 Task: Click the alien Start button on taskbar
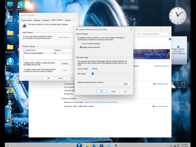pyautogui.click(x=79, y=145)
